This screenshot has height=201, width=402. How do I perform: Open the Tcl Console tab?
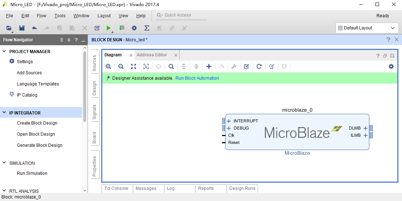tap(116, 188)
